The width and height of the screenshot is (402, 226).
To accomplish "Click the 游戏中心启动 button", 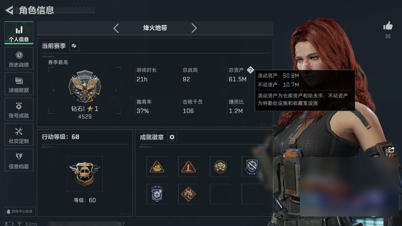I will click(x=19, y=211).
